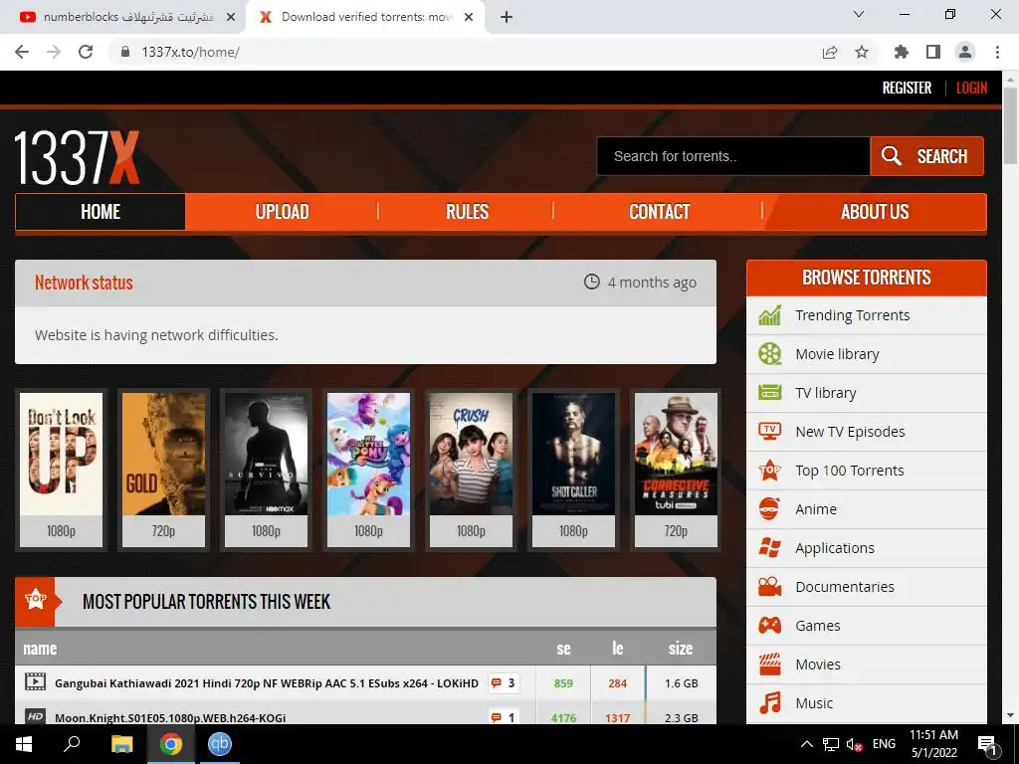Open the notification center icon
The width and height of the screenshot is (1019, 764).
987,744
